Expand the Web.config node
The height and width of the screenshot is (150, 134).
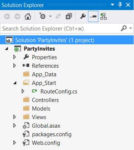tap(14, 143)
